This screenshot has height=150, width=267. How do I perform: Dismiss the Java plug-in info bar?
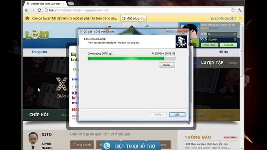pos(240,18)
